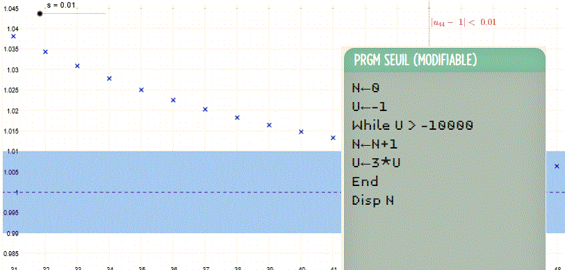
Task: Edit the program line 'N←N+1'
Action: (x=375, y=144)
